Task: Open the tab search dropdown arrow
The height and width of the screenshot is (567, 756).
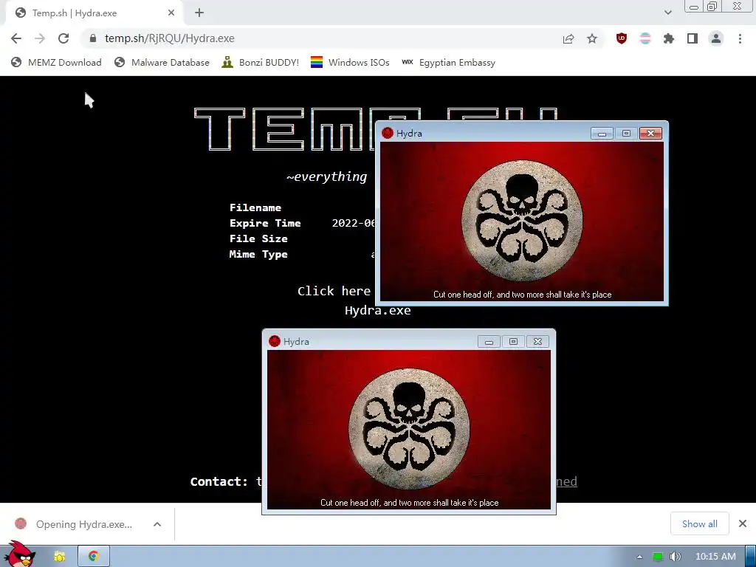Action: [x=667, y=13]
